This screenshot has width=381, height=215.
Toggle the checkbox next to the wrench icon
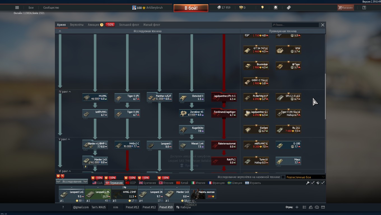313,183
